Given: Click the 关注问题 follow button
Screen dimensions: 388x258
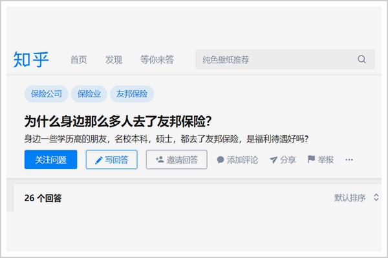Looking at the screenshot, I should [50, 159].
